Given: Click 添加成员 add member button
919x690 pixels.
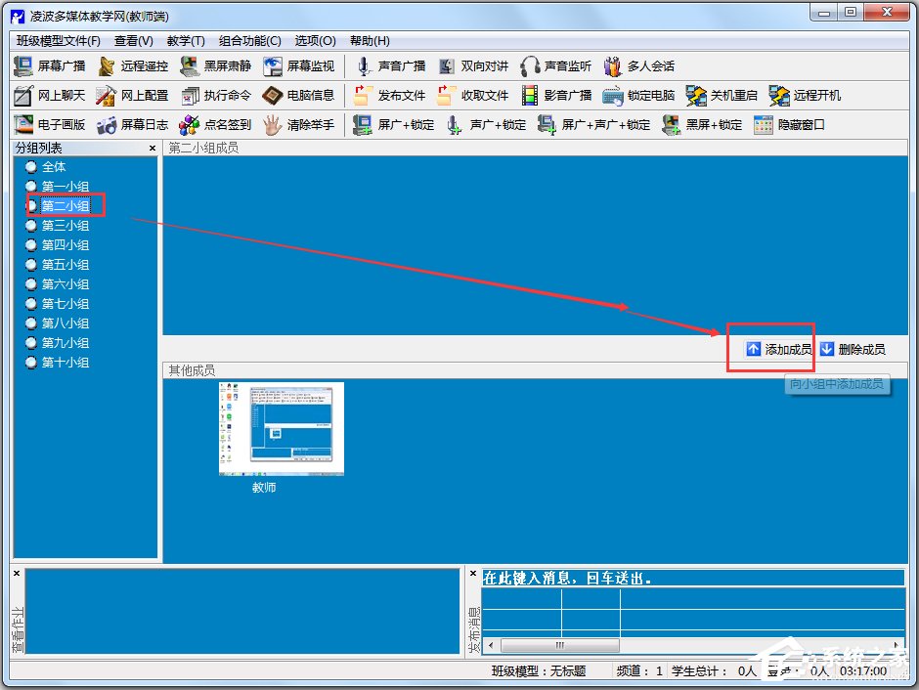Looking at the screenshot, I should coord(779,350).
